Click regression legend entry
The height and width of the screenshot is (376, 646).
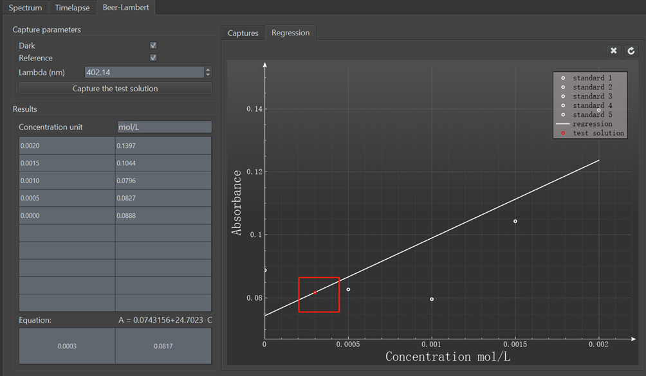pyautogui.click(x=584, y=124)
